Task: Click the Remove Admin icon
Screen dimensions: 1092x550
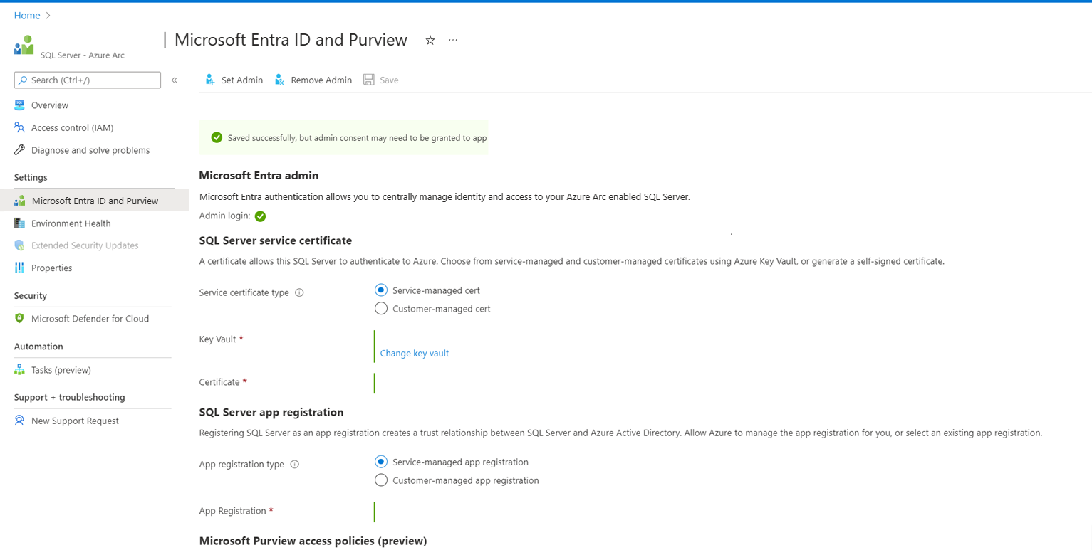Action: click(x=279, y=80)
